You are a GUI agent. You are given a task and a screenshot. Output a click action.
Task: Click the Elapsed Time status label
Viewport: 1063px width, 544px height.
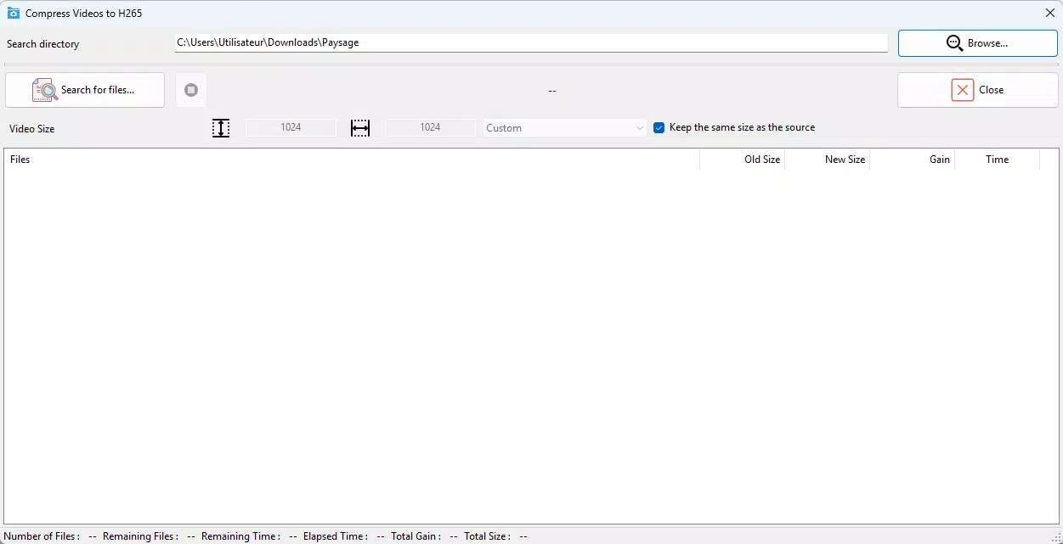(x=336, y=536)
